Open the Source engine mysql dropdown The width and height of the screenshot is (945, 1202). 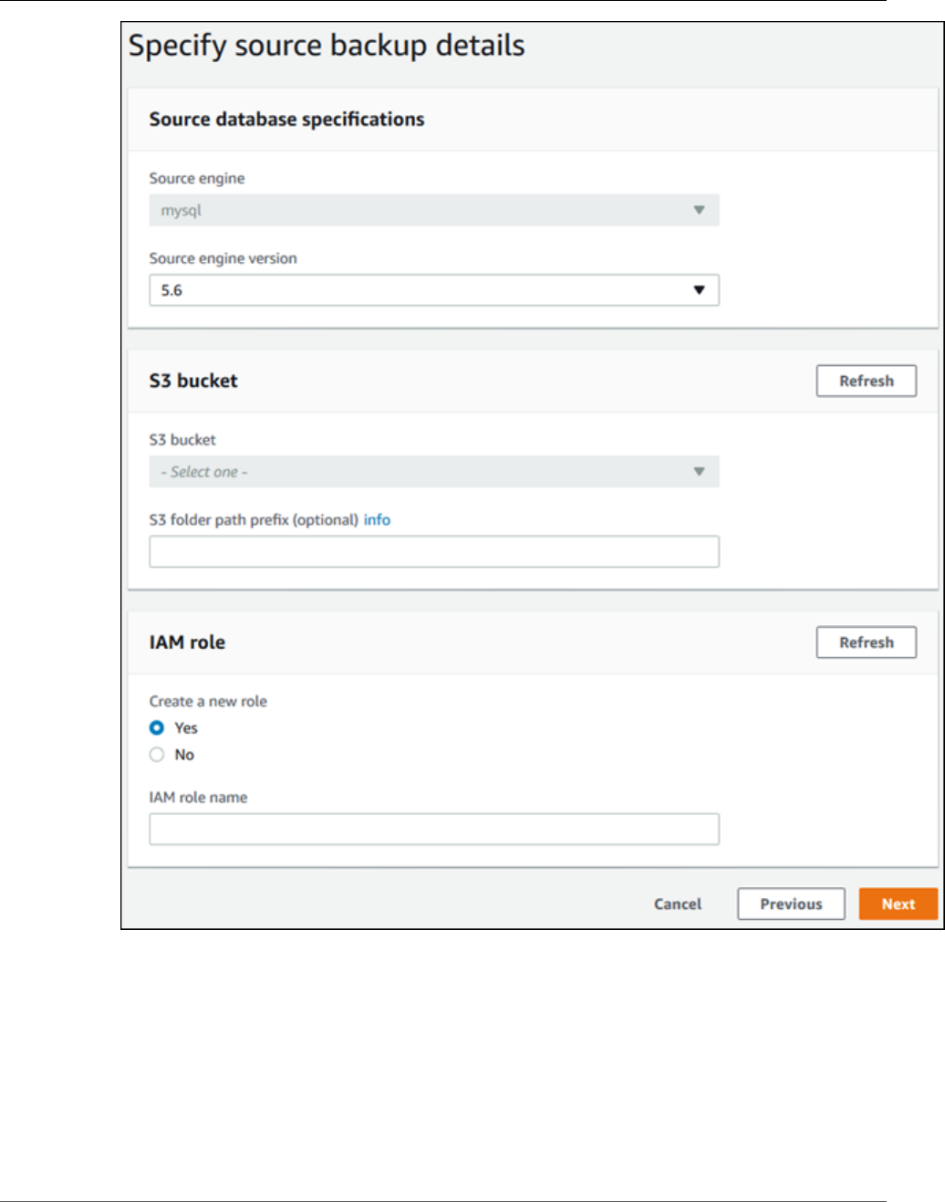pos(433,210)
